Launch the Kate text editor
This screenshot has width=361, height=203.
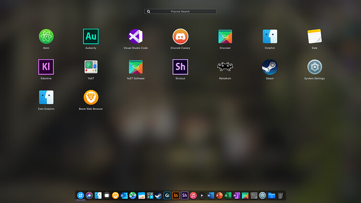[314, 37]
